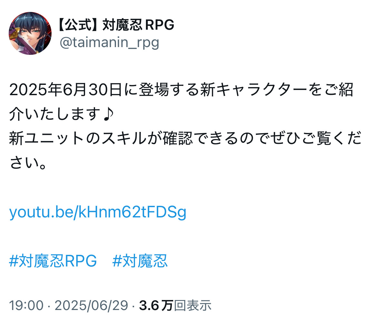Open the youtu.be/kHnm62tFDSg link
Viewport: 377px width, 320px height.
pos(98,212)
